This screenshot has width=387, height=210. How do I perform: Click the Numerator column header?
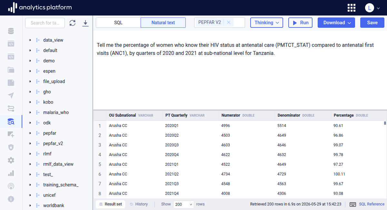[x=247, y=115]
